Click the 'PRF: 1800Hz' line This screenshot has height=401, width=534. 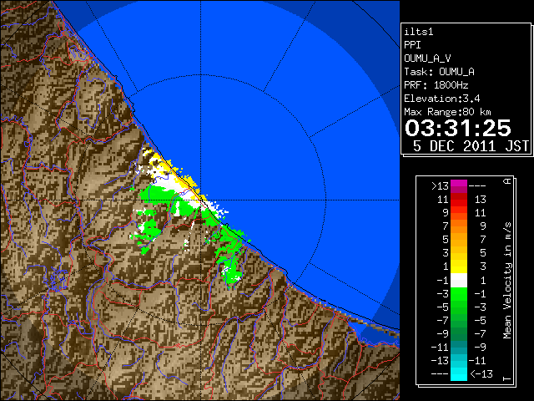pyautogui.click(x=436, y=85)
